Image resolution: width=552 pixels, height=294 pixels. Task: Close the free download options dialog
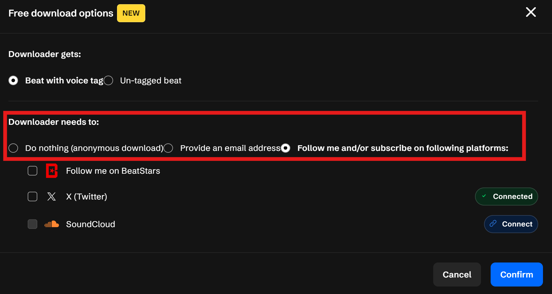pos(531,12)
